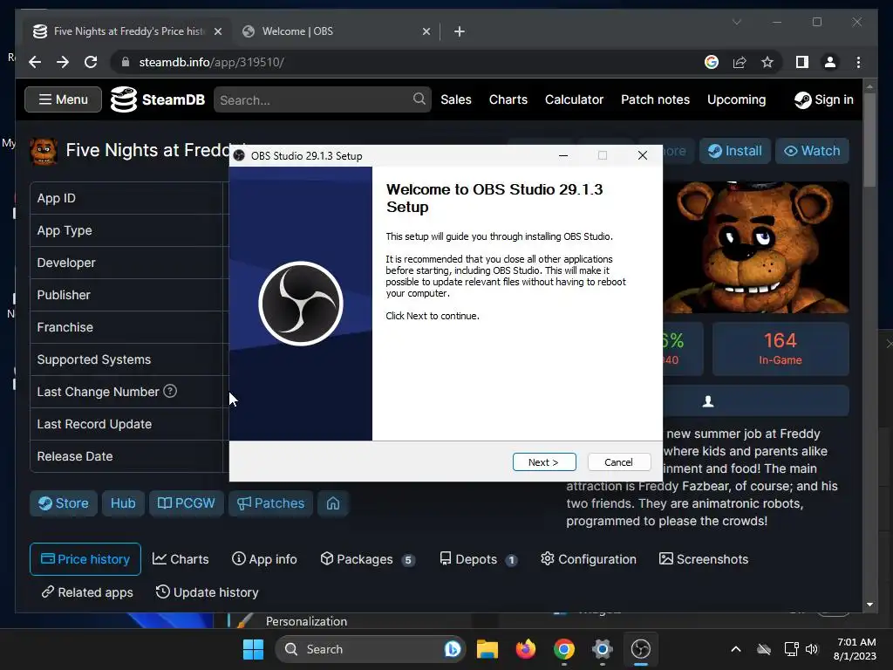This screenshot has height=670, width=893.
Task: Open Bing chat icon in taskbar search
Action: pyautogui.click(x=453, y=649)
